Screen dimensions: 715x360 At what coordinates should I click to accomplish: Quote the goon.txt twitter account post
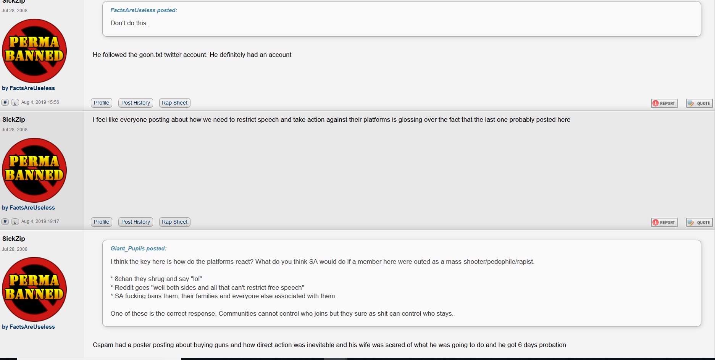tap(699, 103)
